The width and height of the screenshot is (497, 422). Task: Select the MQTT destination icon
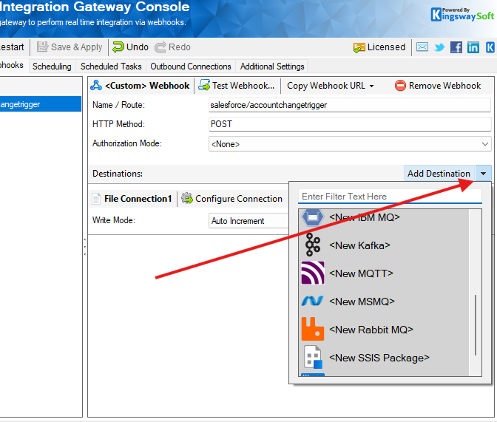[x=313, y=273]
